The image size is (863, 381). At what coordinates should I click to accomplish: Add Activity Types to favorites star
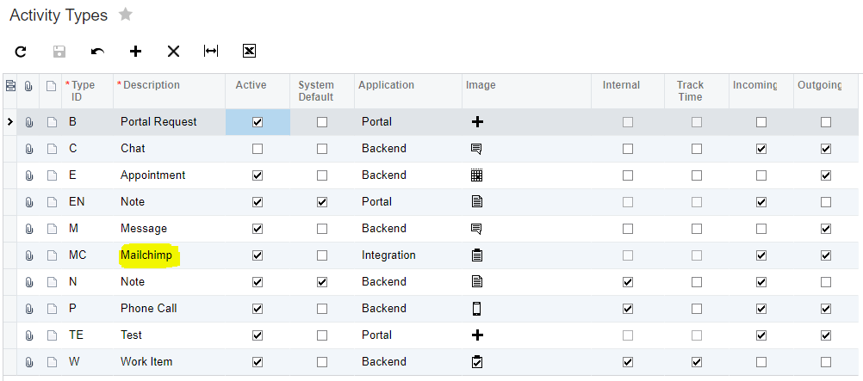[126, 15]
